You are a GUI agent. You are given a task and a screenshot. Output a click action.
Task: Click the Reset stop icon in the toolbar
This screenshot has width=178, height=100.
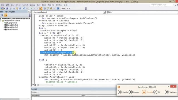tap(37, 9)
